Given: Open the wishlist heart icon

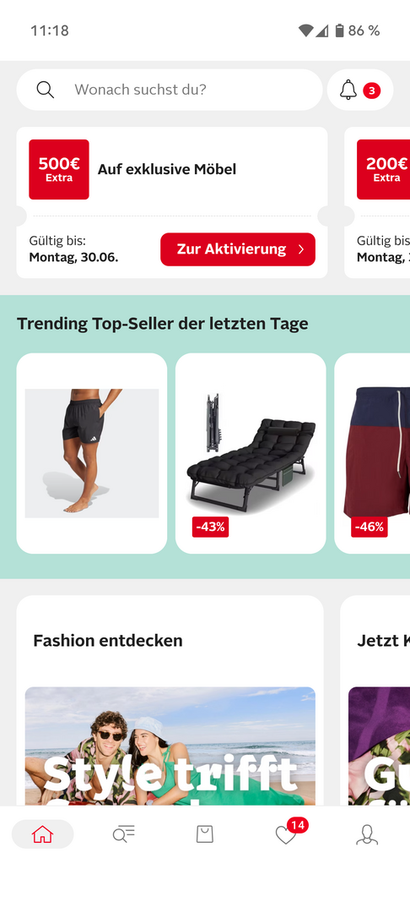Looking at the screenshot, I should pos(286,835).
